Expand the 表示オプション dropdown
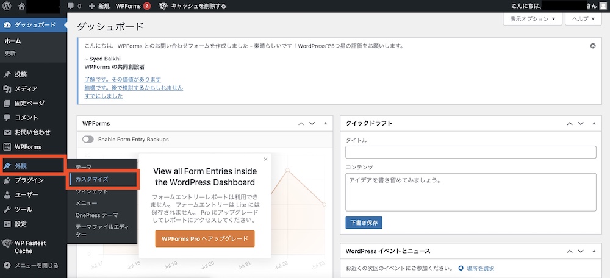Screen dimensions: 610x278 click(533, 19)
